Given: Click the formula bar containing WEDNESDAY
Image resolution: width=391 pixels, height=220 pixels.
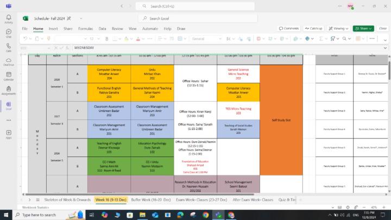Looking at the screenshot, I should [x=217, y=47].
